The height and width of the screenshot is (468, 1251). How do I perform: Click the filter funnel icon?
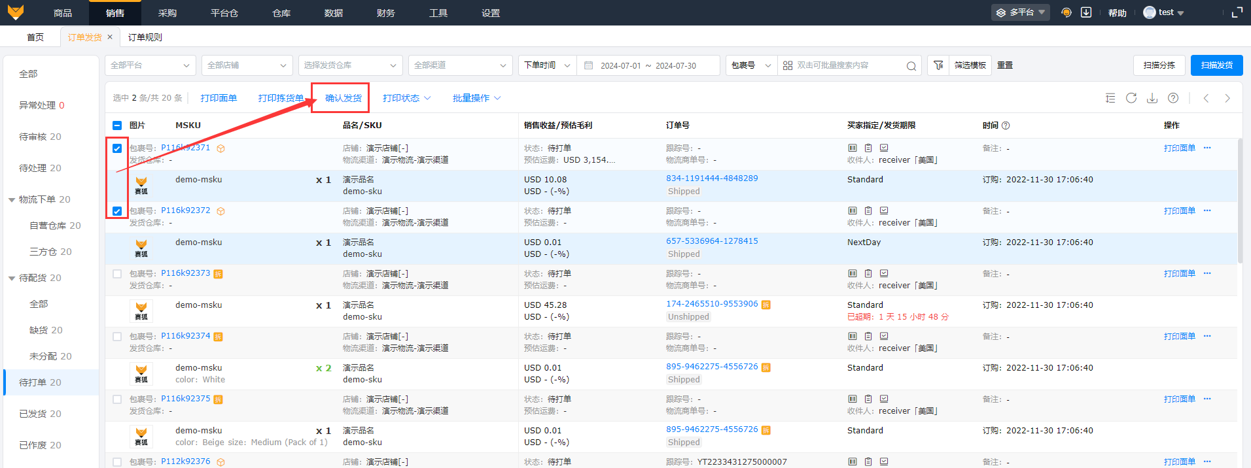tap(938, 65)
